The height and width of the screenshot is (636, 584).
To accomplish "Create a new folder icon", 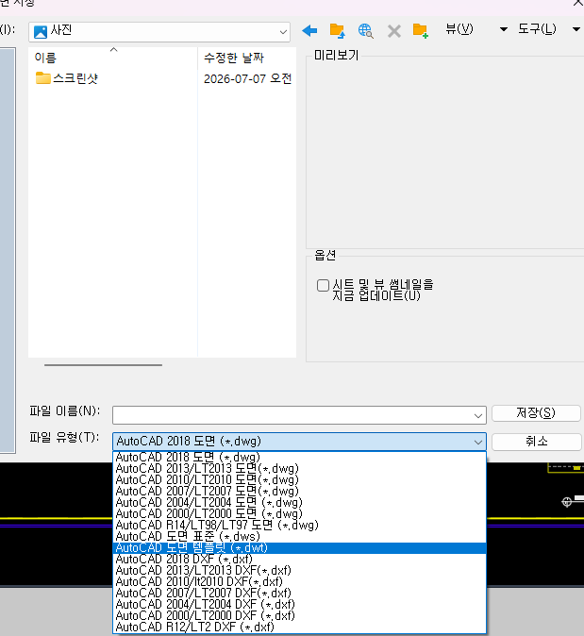I will tap(421, 31).
